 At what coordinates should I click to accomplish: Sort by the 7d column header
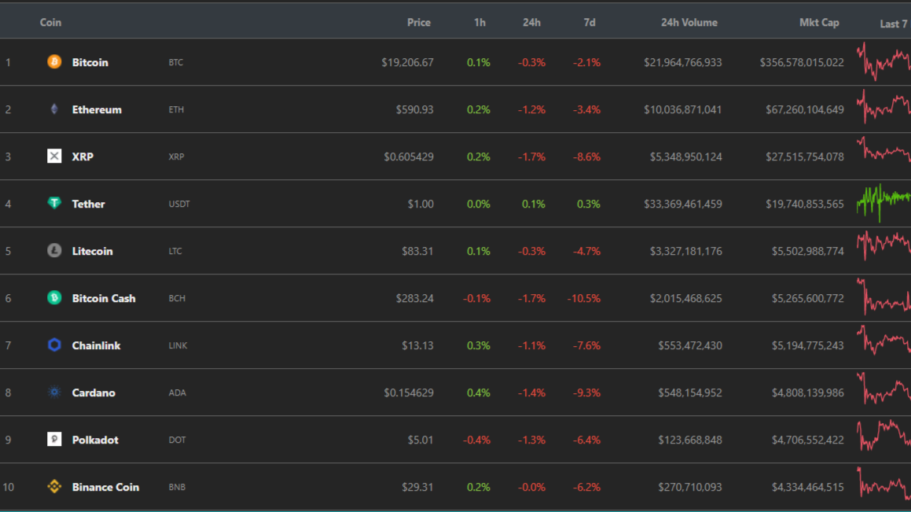pyautogui.click(x=590, y=23)
